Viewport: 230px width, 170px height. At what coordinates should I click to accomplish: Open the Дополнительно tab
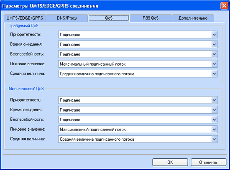[193, 18]
